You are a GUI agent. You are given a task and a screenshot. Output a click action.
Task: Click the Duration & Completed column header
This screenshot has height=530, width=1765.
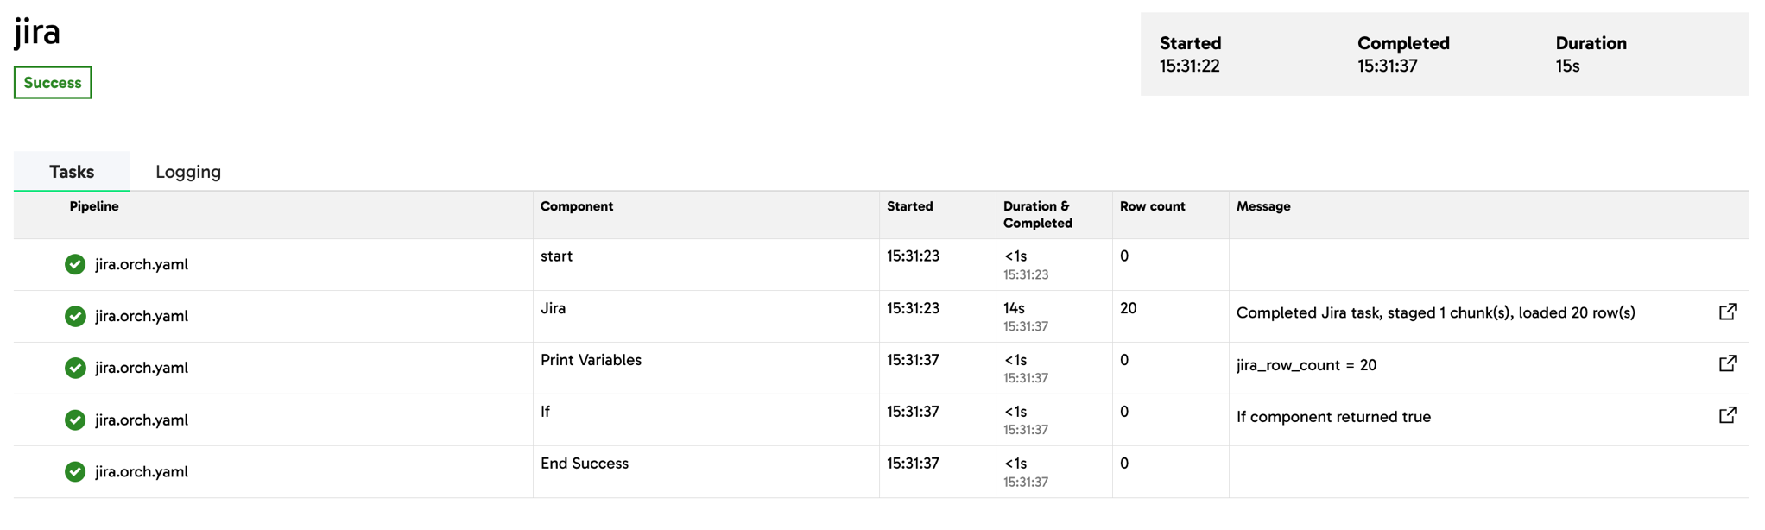coord(1037,214)
